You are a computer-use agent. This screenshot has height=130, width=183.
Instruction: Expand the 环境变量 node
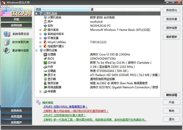40,38
